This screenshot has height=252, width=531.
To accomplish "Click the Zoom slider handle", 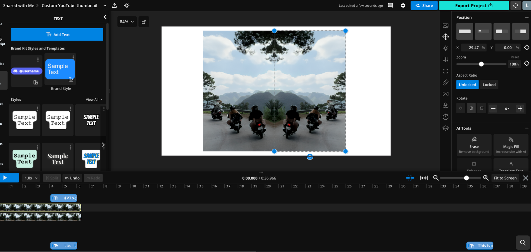I will tap(481, 64).
